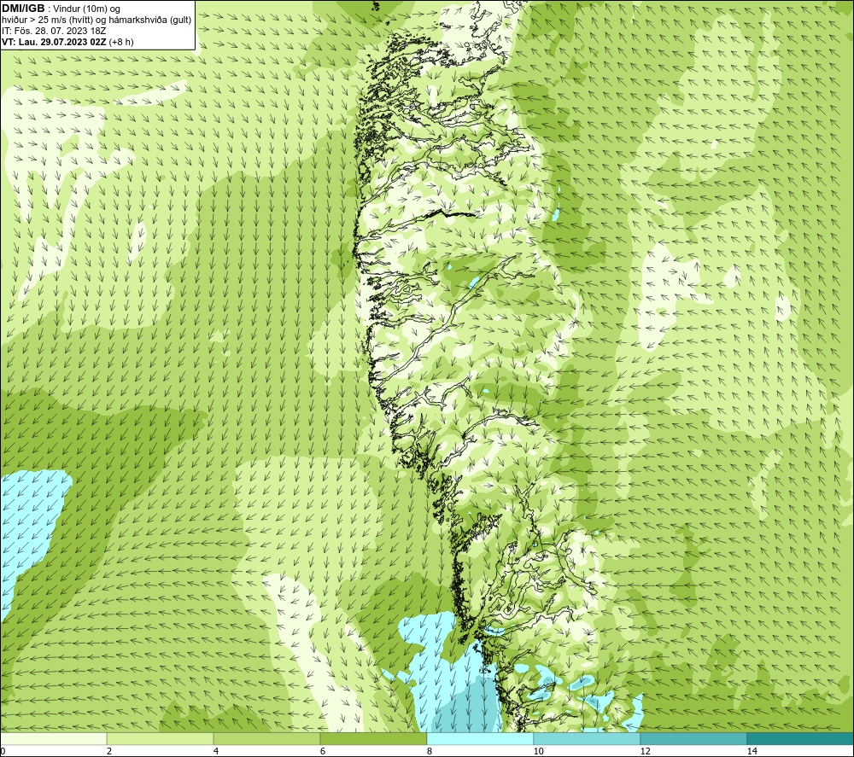Click the '0' tick on color scale
Screen dimensions: 854x757
3,751
